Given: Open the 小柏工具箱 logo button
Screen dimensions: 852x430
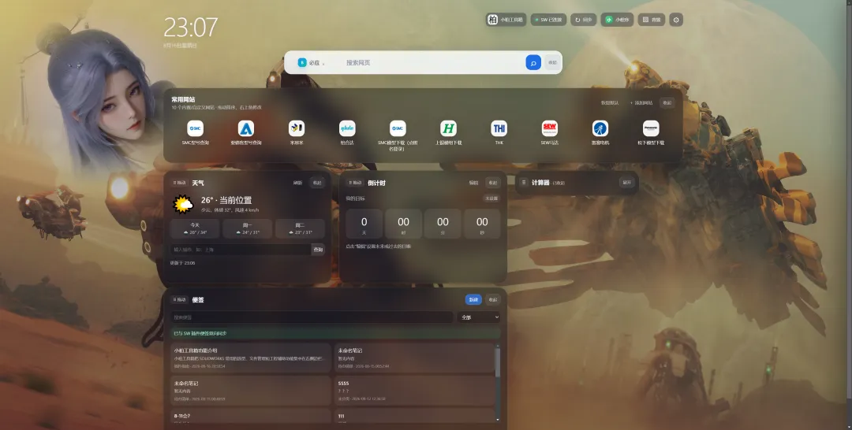Looking at the screenshot, I should 506,20.
